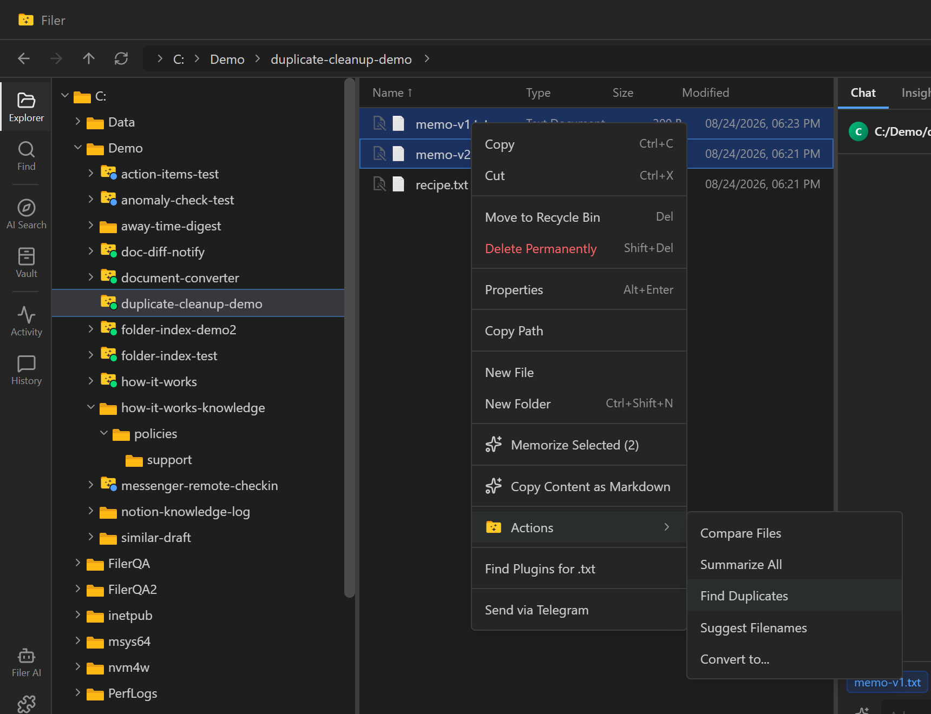
Task: Click the Filer app logo icon
Action: tap(26, 20)
